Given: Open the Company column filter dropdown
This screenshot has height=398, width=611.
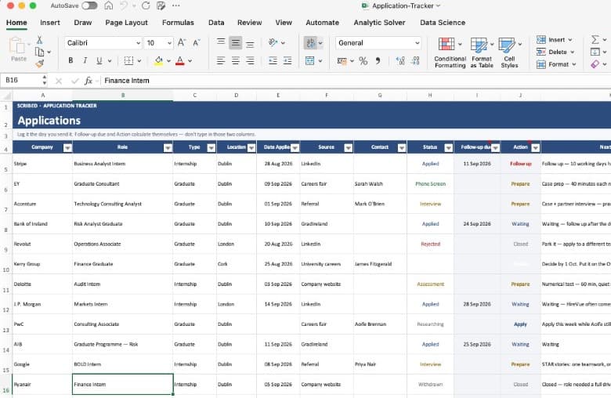Looking at the screenshot, I should click(68, 148).
